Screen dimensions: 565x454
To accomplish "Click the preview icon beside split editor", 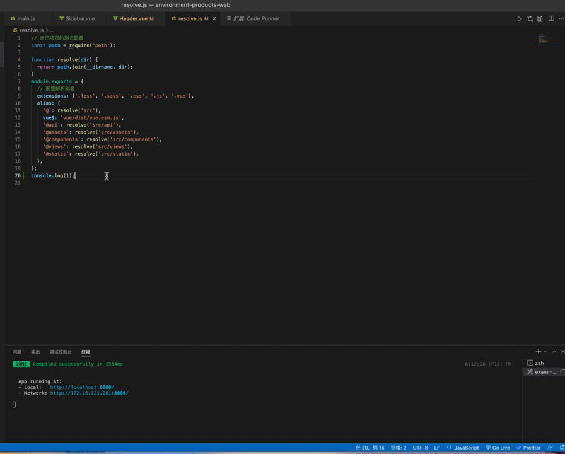I will coord(540,19).
